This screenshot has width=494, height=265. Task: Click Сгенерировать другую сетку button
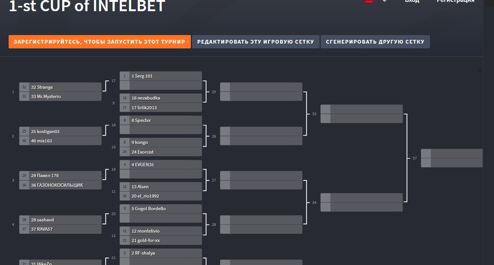(x=375, y=42)
